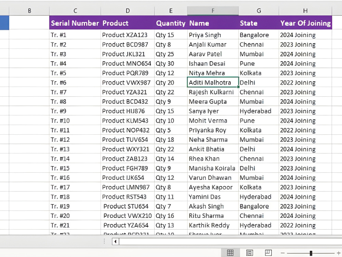Select the cell Ayesha Kapoor
The height and width of the screenshot is (257, 342).
tap(213, 187)
